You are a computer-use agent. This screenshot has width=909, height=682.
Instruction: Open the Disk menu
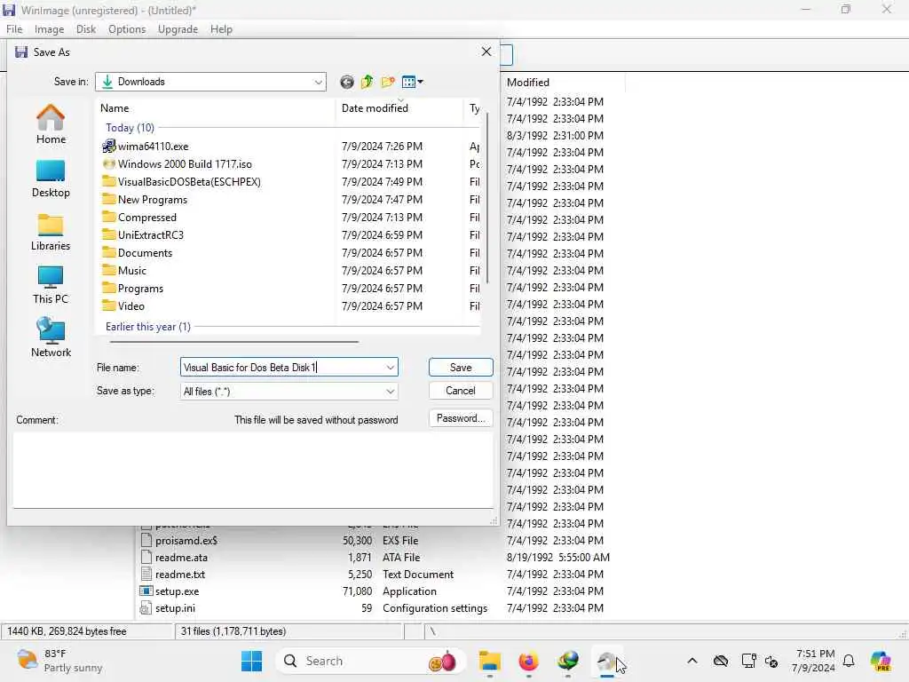pos(86,29)
